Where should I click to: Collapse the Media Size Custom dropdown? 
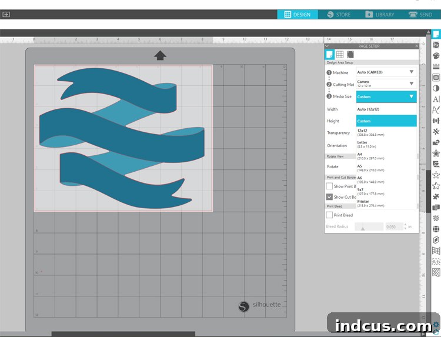click(x=386, y=96)
